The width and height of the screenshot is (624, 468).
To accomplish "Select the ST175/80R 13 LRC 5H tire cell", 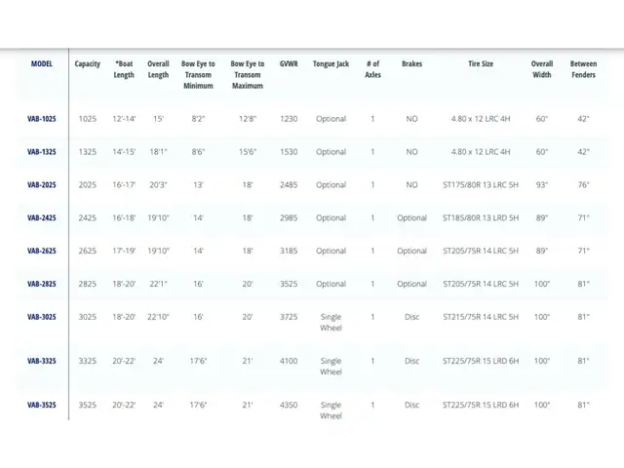I will (480, 185).
